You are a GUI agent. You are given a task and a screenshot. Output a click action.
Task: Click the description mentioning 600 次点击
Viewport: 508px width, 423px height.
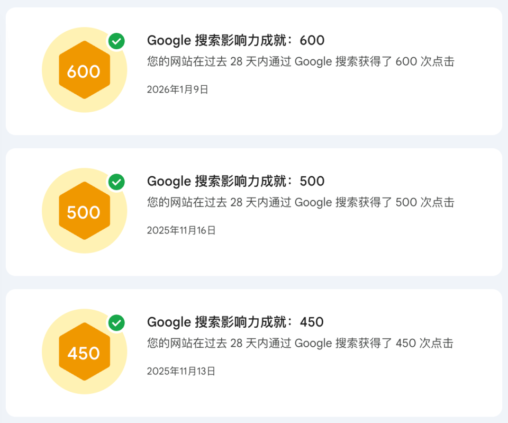coord(301,61)
